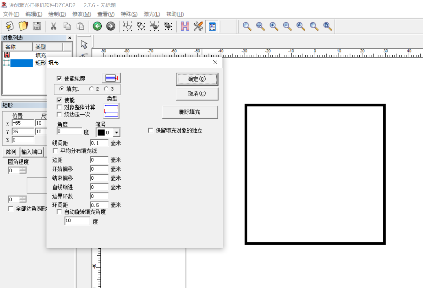Click the Save floppy disk icon

[x=37, y=26]
